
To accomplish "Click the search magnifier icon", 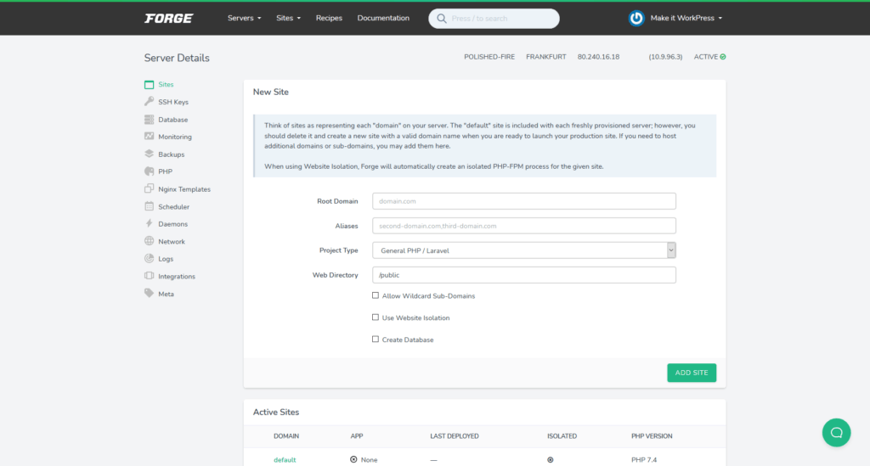I will [x=441, y=19].
